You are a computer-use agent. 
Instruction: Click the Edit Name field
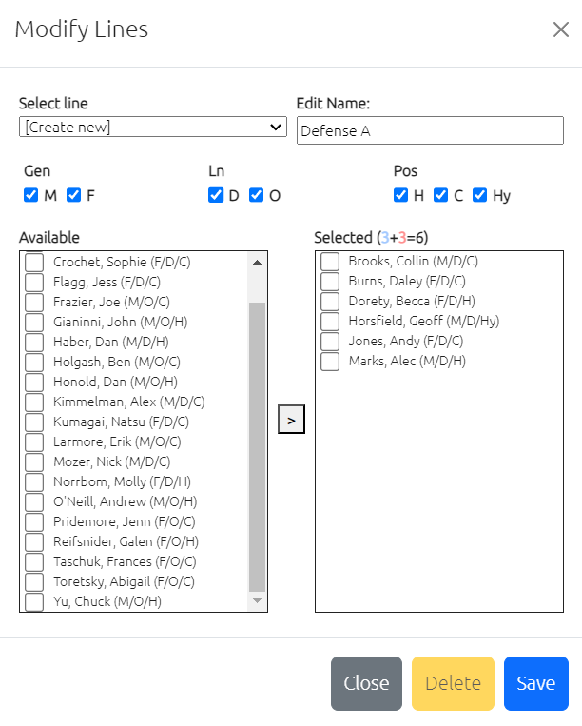coord(430,130)
